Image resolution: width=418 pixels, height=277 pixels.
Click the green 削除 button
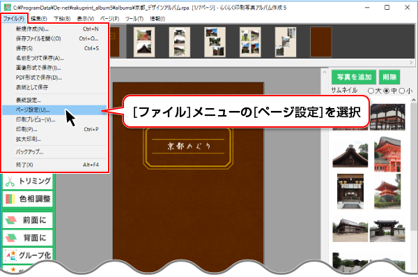(x=389, y=77)
